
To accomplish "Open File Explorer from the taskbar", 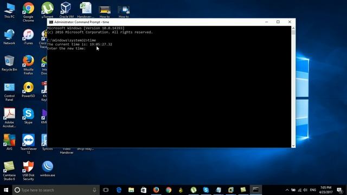I will click(x=131, y=190).
